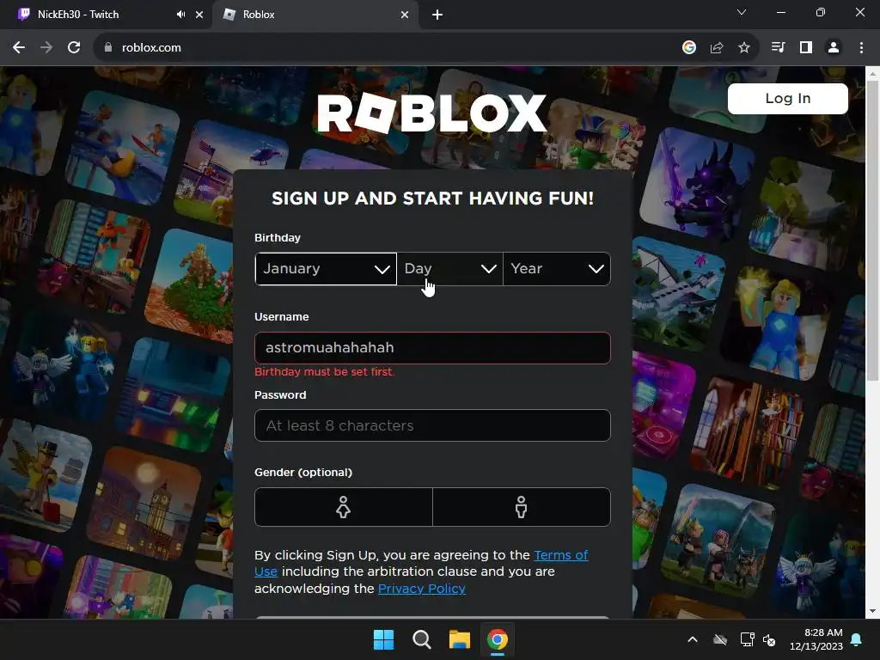The height and width of the screenshot is (660, 880).
Task: Open the January month dropdown
Action: 326,269
